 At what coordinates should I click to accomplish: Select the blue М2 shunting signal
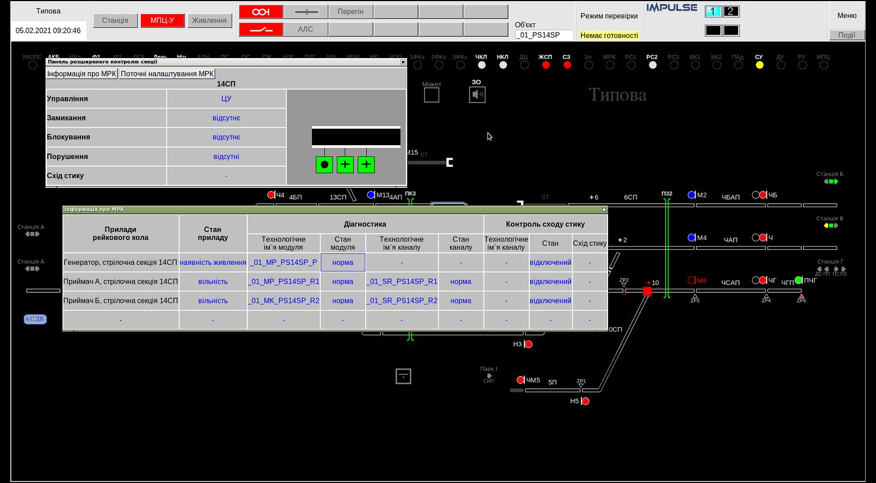coord(691,195)
